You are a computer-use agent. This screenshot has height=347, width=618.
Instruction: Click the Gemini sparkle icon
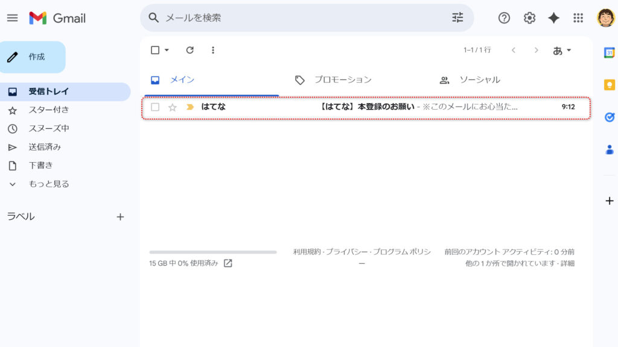tap(553, 18)
